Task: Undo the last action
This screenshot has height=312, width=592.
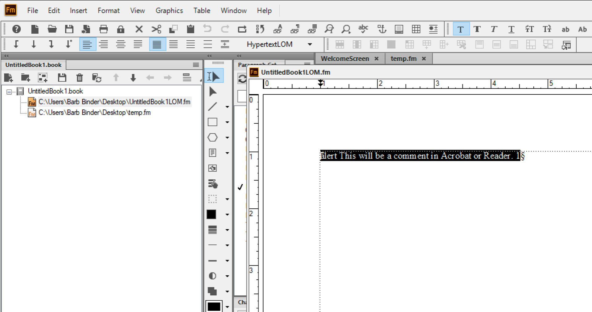Action: click(x=207, y=29)
